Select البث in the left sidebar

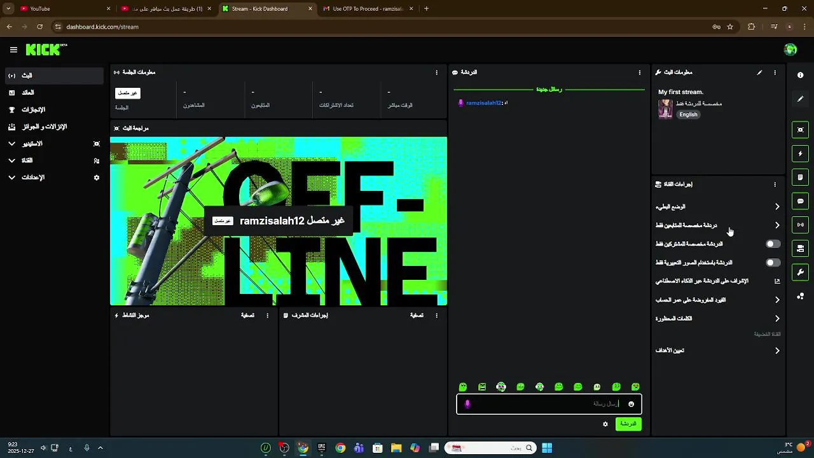coord(53,76)
